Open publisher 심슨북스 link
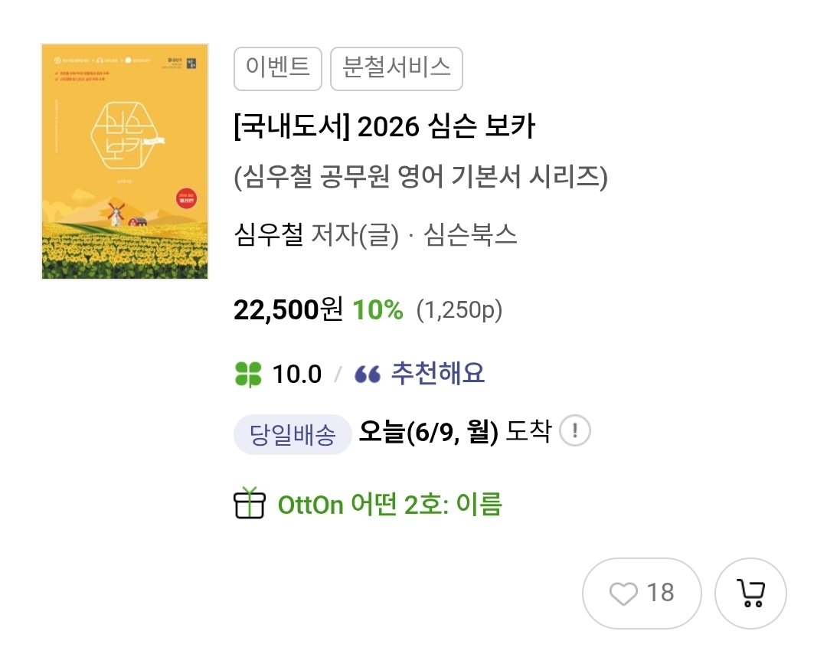 (470, 234)
